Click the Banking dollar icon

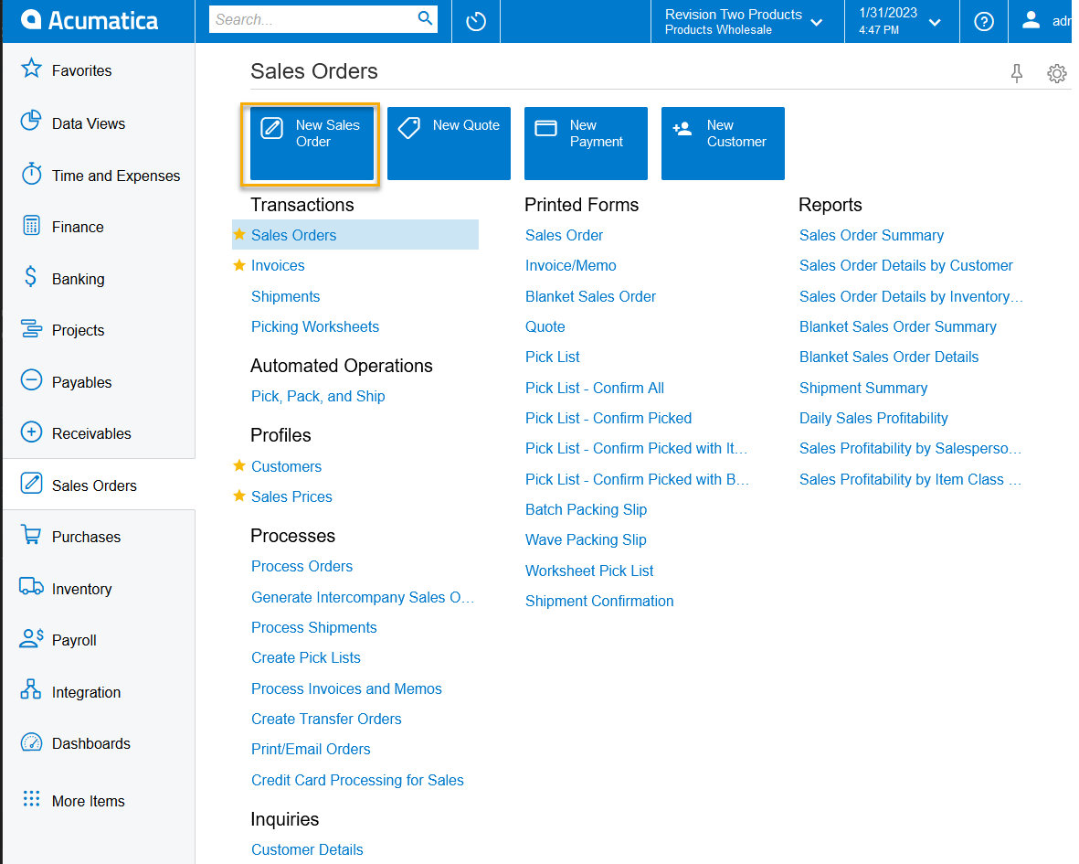pos(30,277)
